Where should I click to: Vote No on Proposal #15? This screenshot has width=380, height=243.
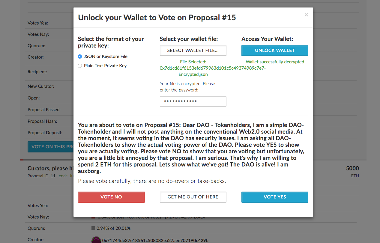click(111, 197)
